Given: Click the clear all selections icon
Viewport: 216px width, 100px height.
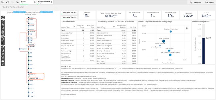Looking at the screenshot, I should tap(17, 2).
